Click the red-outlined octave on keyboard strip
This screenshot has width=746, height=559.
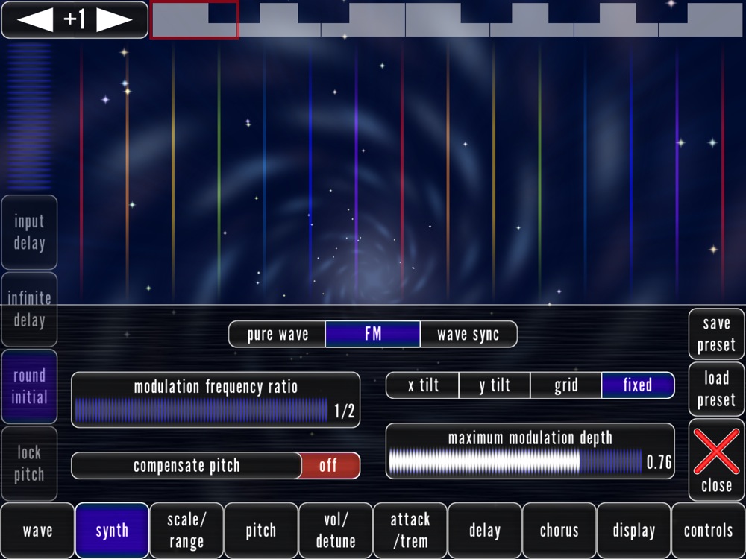tap(194, 19)
